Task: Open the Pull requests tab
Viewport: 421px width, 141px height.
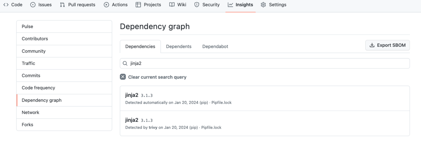Action: point(78,5)
